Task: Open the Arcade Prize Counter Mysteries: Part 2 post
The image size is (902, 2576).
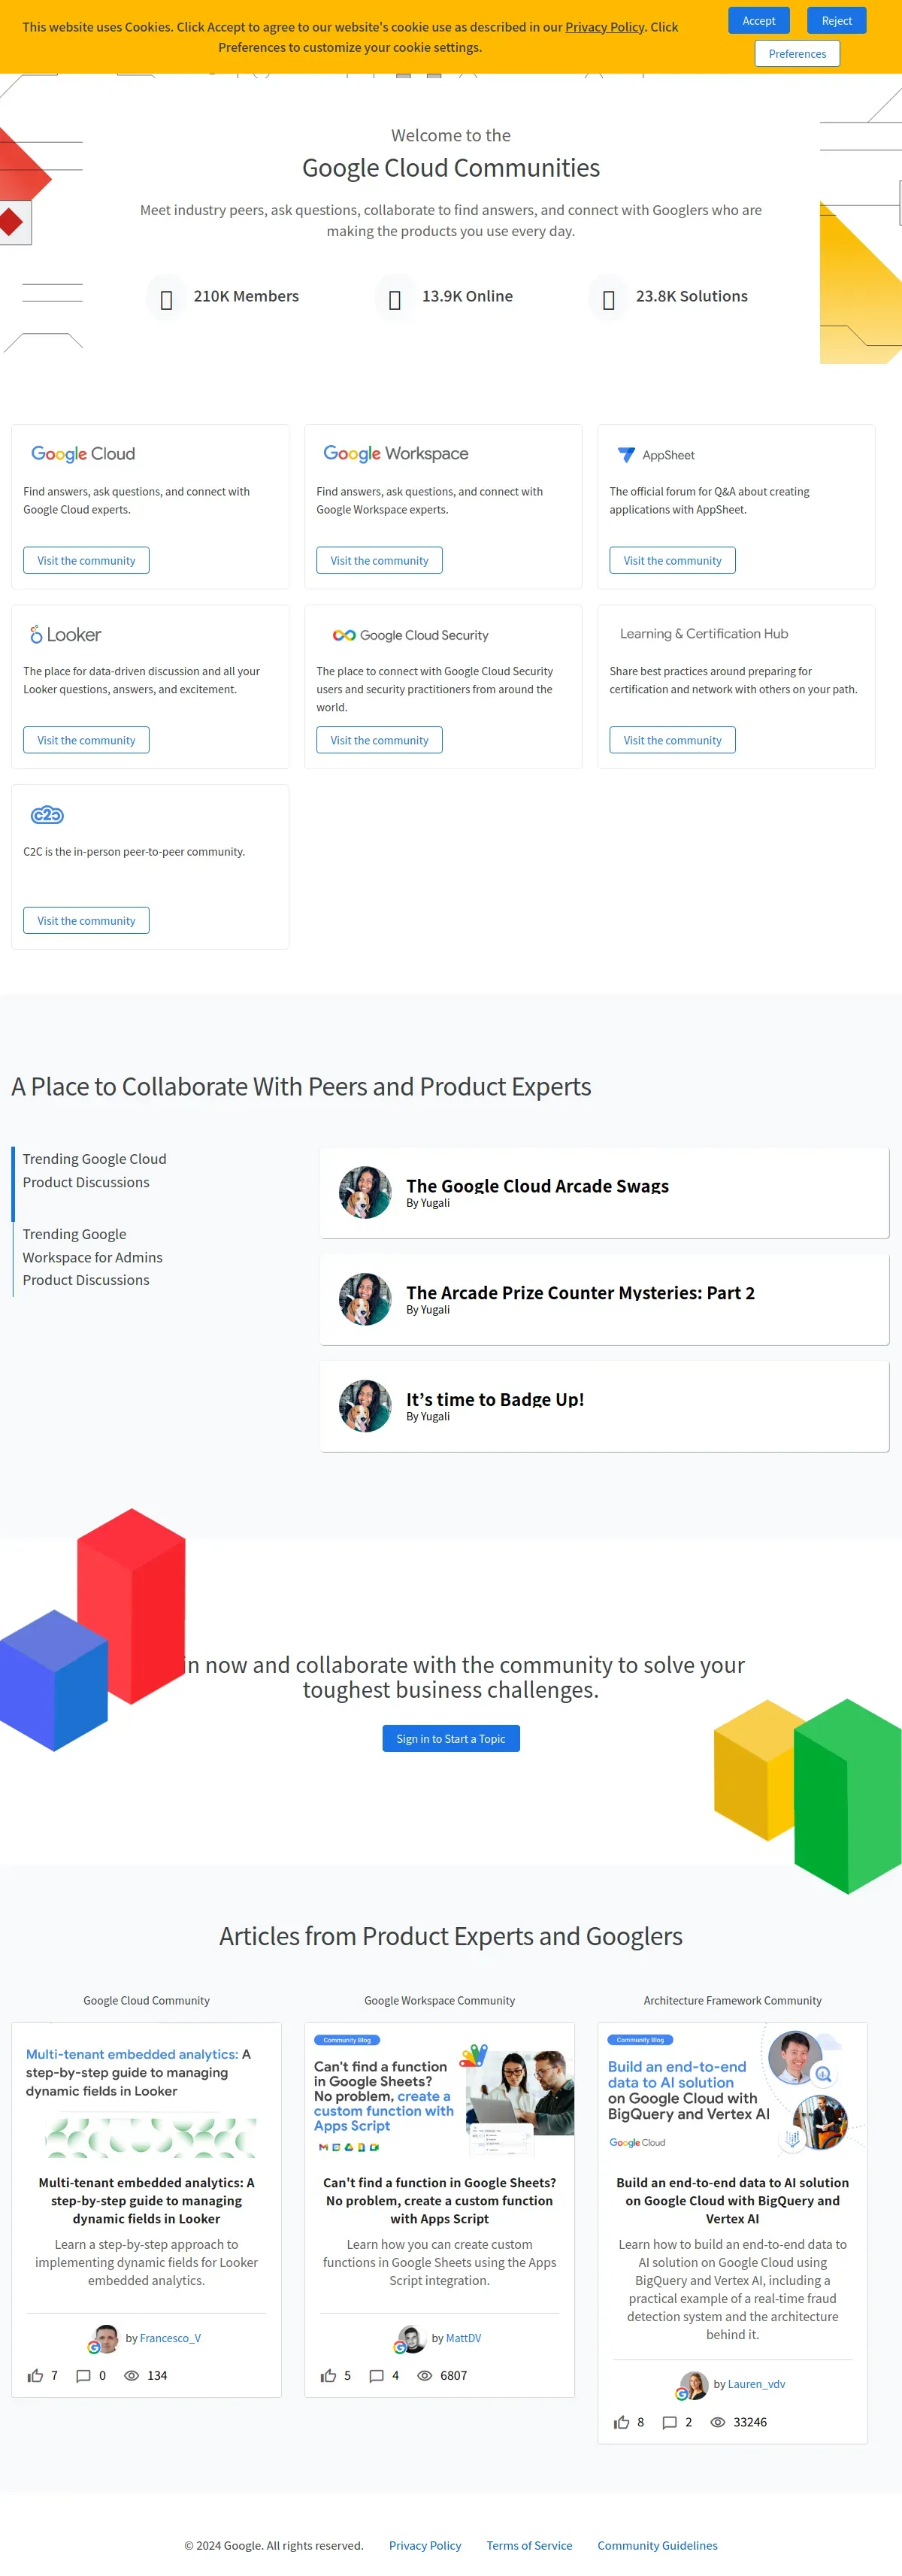Action: coord(580,1292)
